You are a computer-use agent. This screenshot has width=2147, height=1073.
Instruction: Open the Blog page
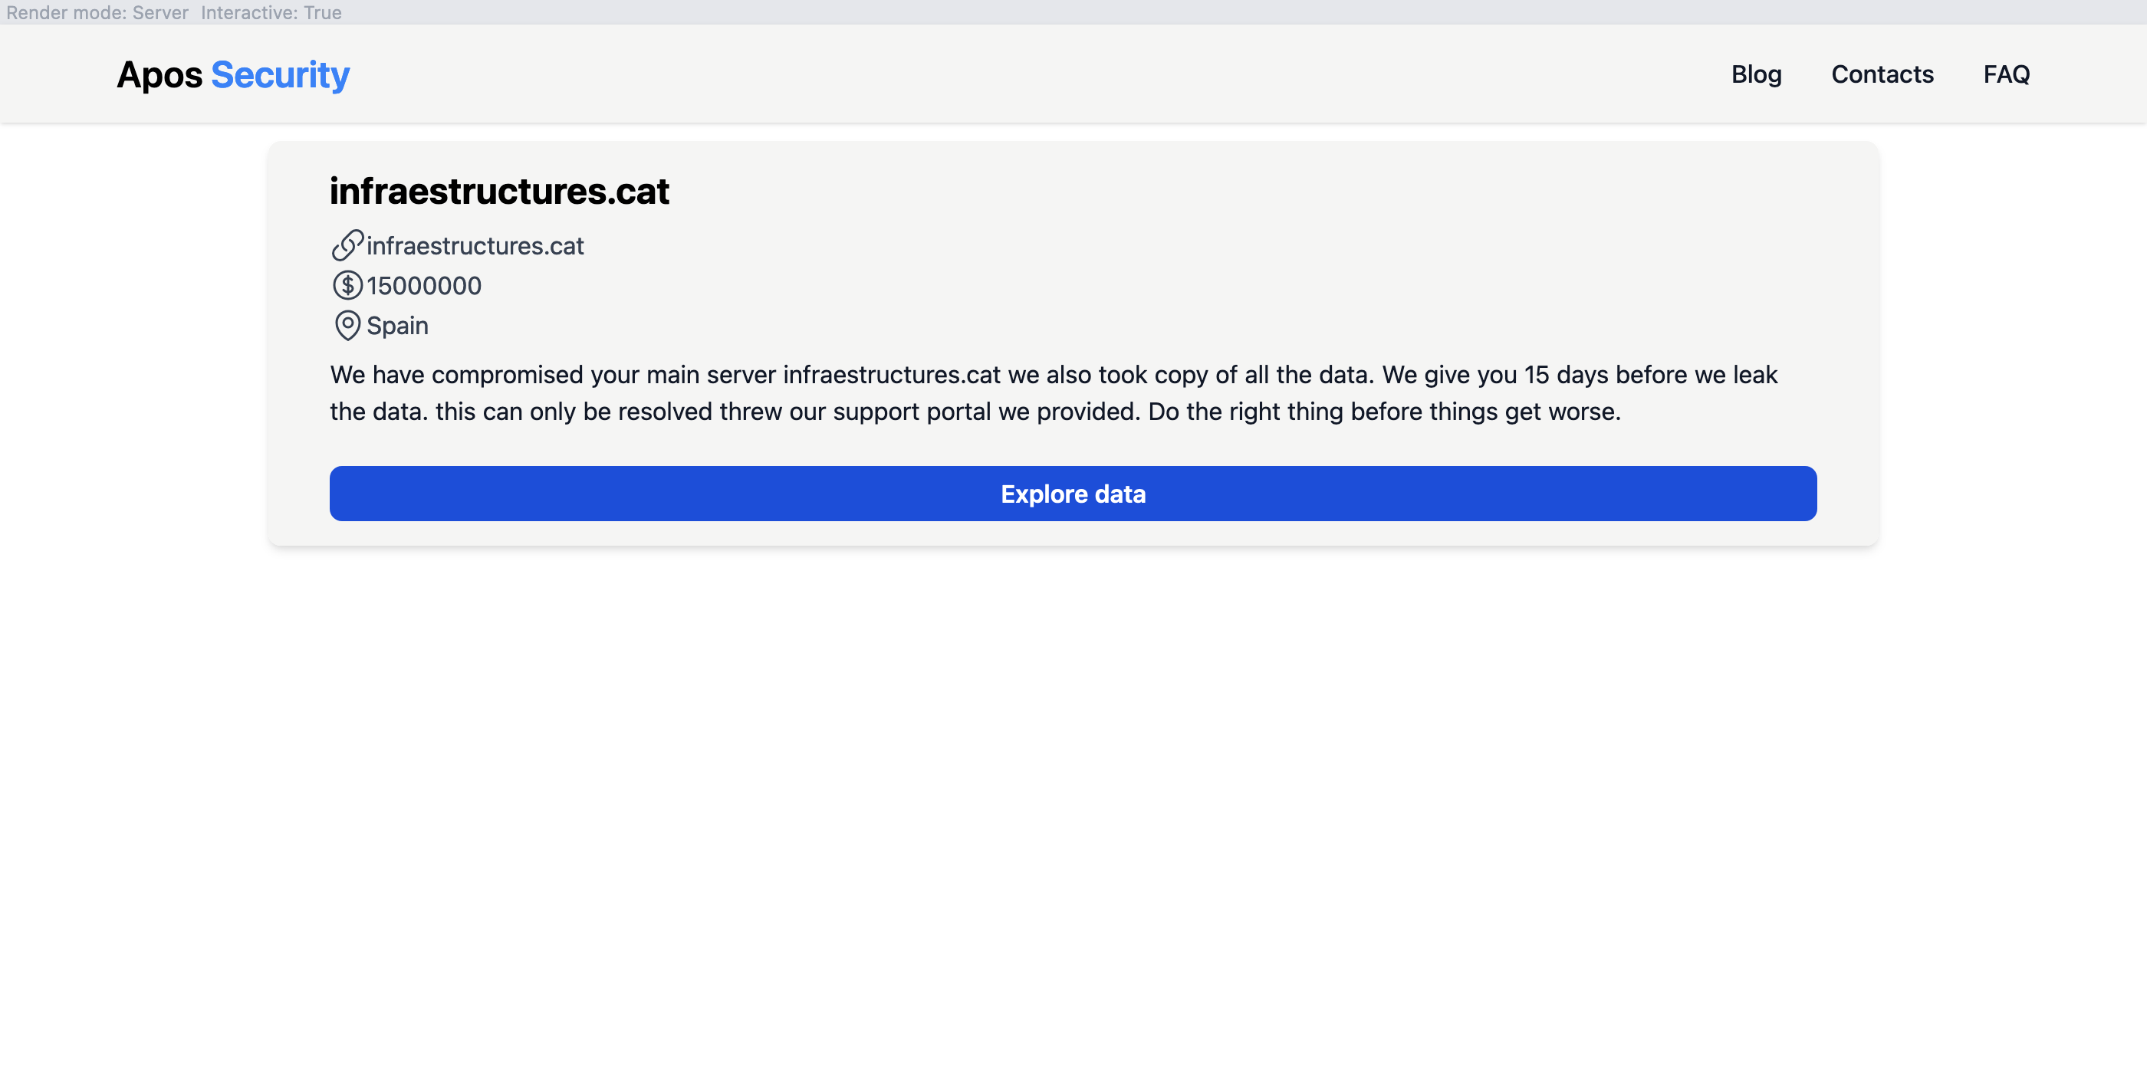tap(1756, 74)
